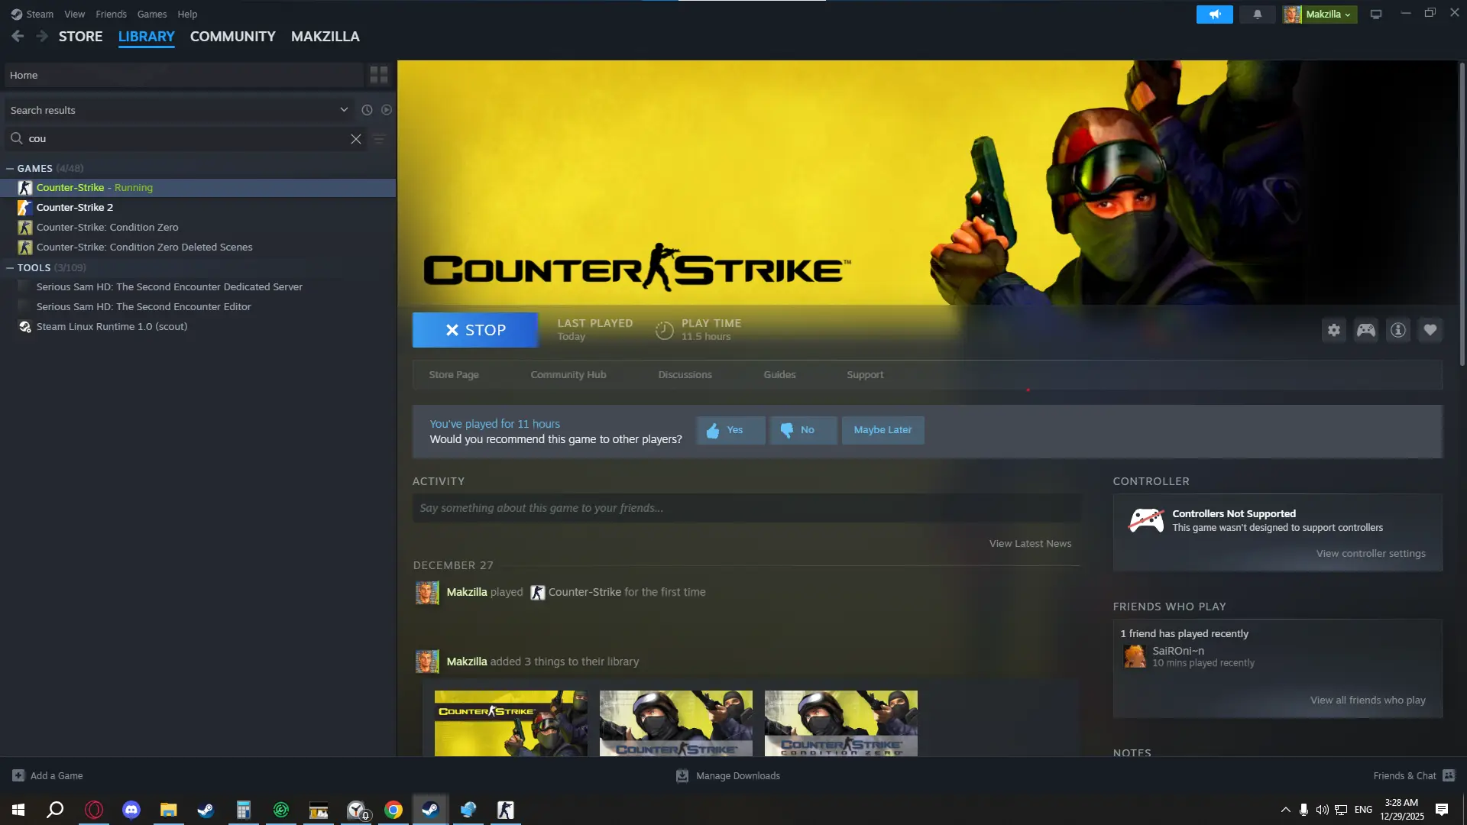Open Discord from the taskbar
The width and height of the screenshot is (1467, 825).
pyautogui.click(x=131, y=810)
